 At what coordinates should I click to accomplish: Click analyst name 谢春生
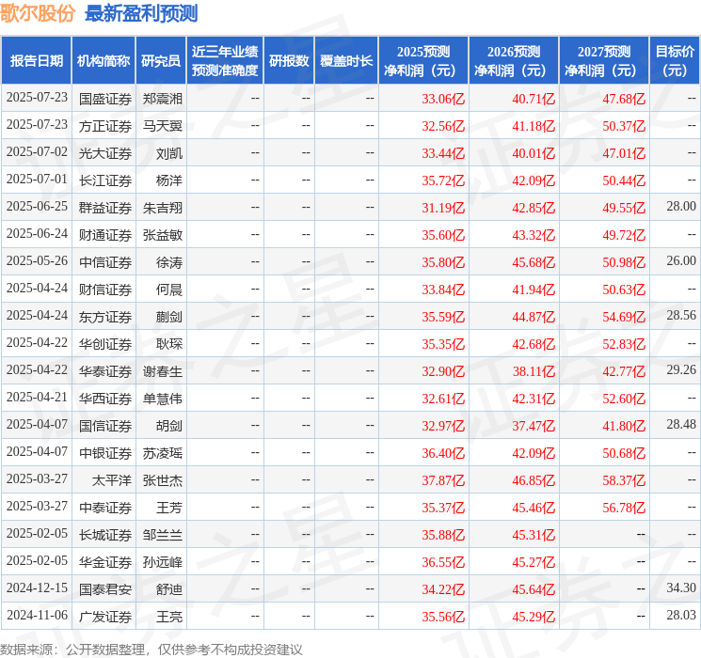[162, 371]
